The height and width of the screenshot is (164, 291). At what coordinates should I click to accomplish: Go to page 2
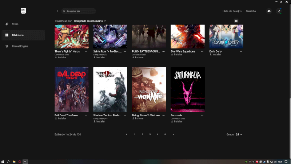pyautogui.click(x=142, y=134)
